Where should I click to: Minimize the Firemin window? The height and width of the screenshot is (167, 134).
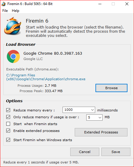coord(100,4)
